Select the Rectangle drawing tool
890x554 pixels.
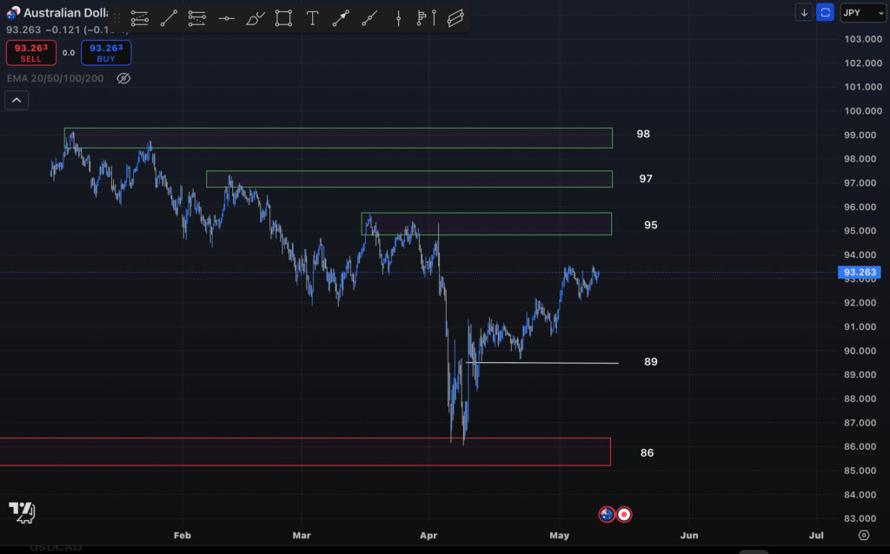point(283,18)
